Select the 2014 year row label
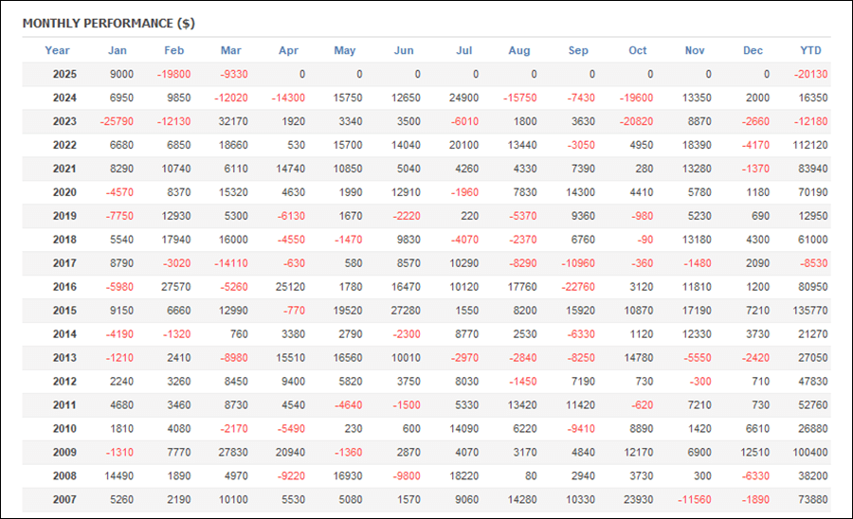 click(64, 334)
